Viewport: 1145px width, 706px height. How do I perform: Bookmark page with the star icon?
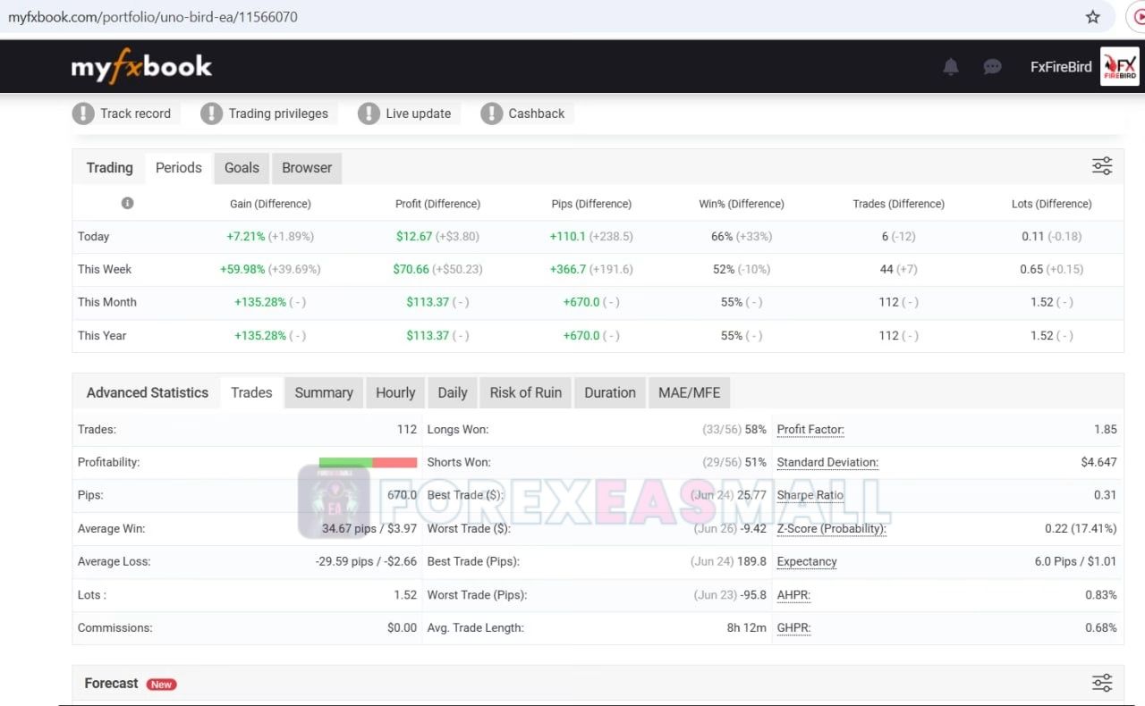(1092, 17)
